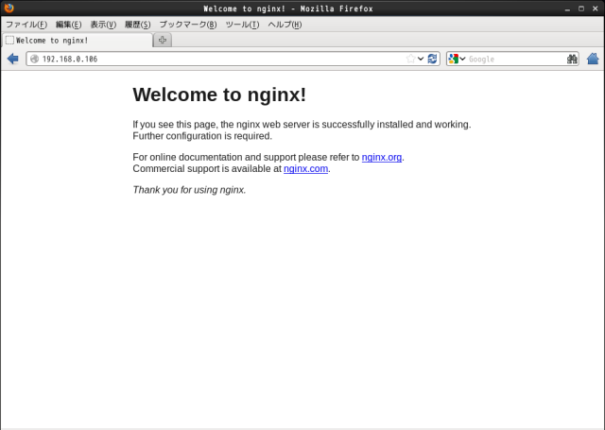Screen dimensions: 605x430
Task: Follow the nginx.com link
Action: click(305, 169)
